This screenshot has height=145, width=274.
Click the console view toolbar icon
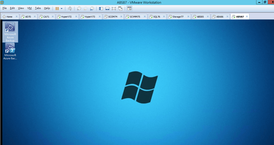[x=129, y=8]
